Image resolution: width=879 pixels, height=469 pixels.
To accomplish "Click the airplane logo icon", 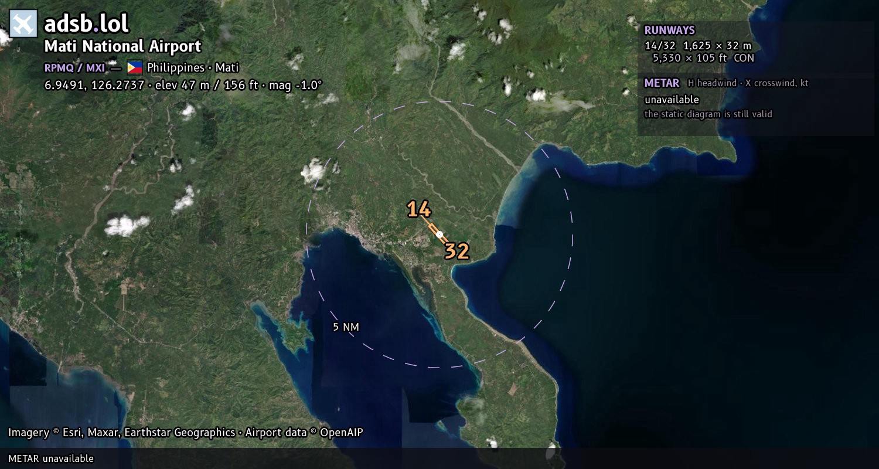I will click(x=23, y=24).
